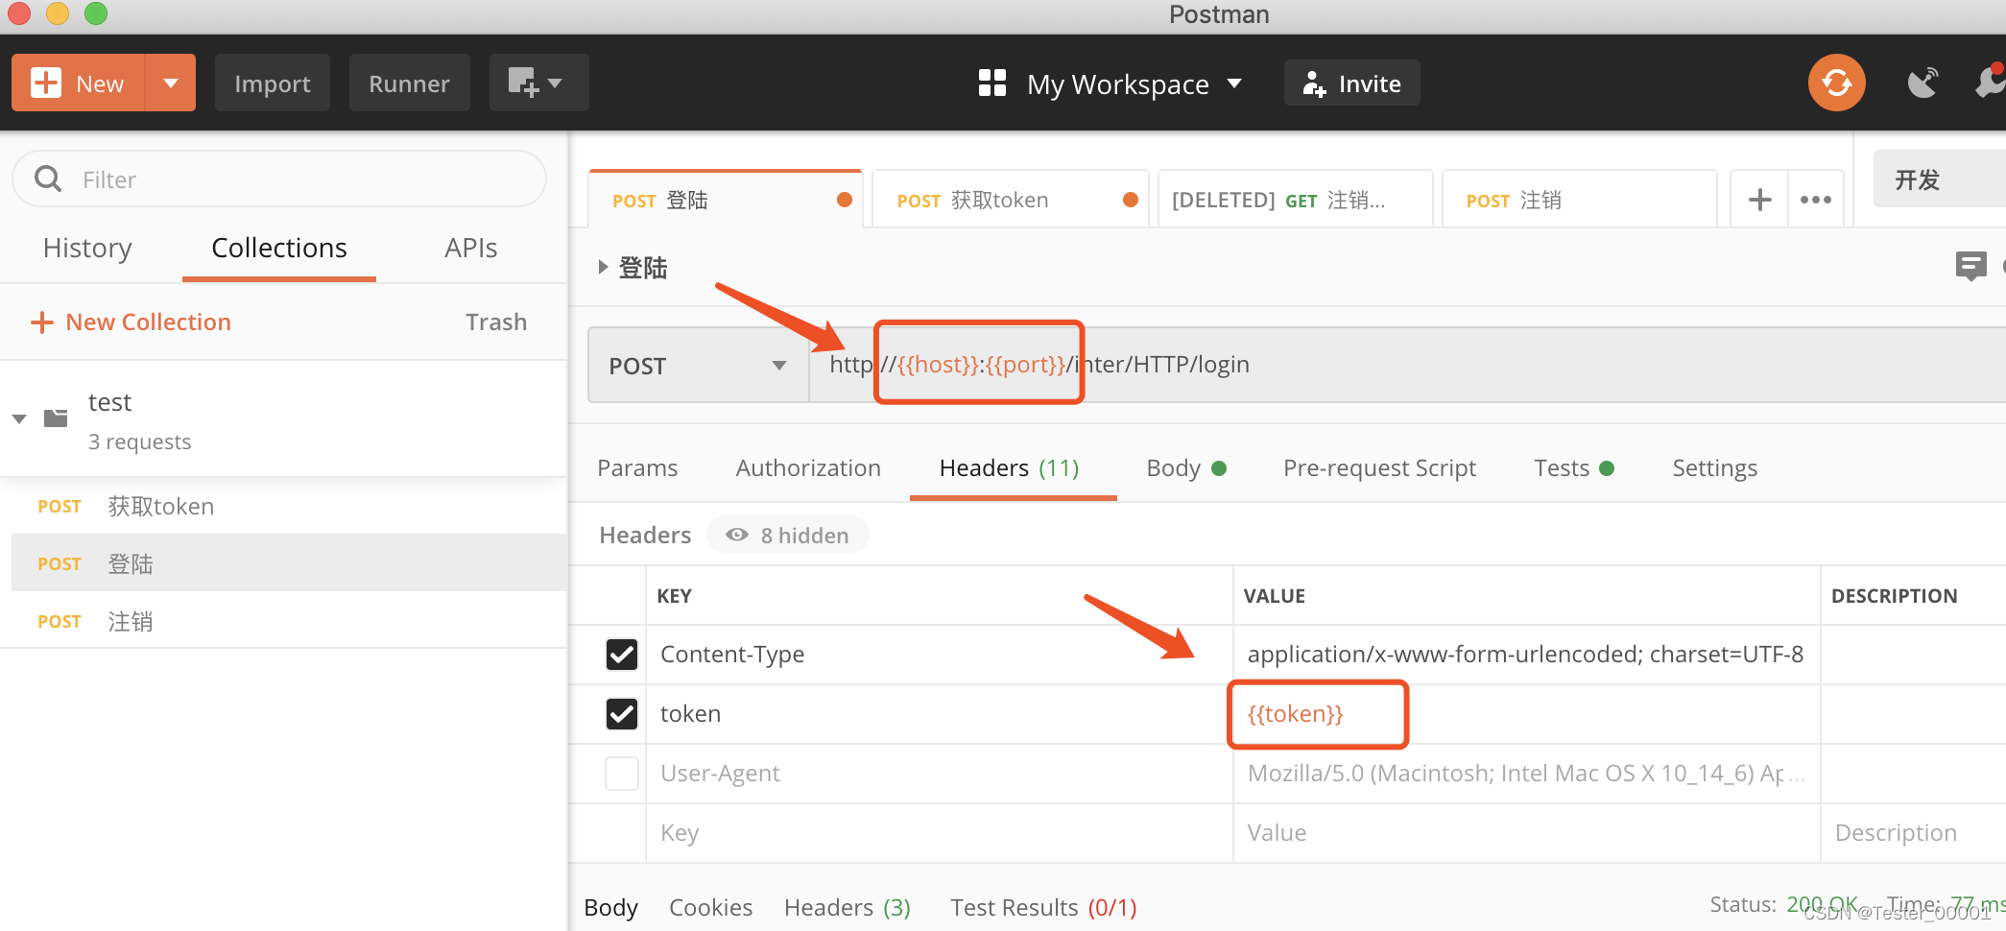
Task: Add a new request tab with plus
Action: (1759, 200)
